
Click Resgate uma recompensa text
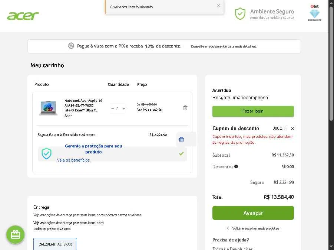(240, 98)
